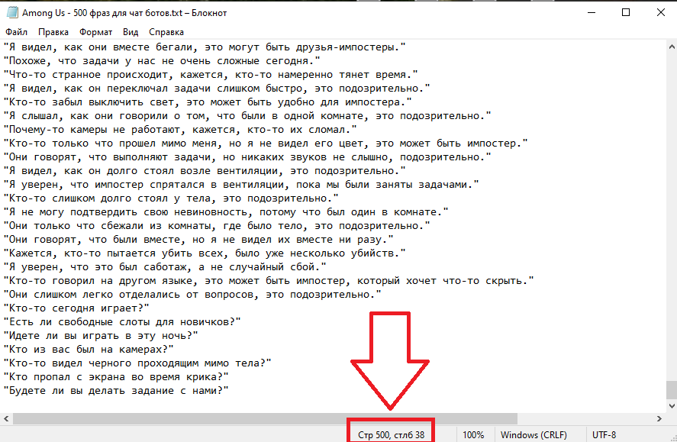Image resolution: width=677 pixels, height=442 pixels.
Task: Click the line 'Есть ли свободные слоты для новичков?'
Action: point(122,321)
